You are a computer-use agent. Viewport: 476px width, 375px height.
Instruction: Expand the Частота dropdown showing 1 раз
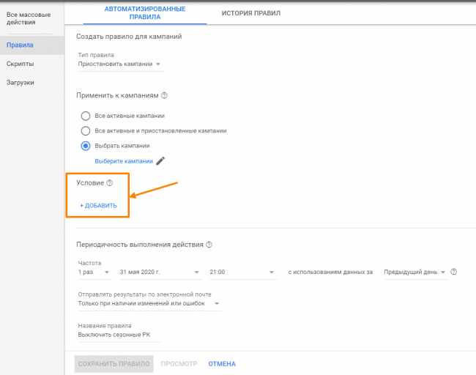coord(94,272)
